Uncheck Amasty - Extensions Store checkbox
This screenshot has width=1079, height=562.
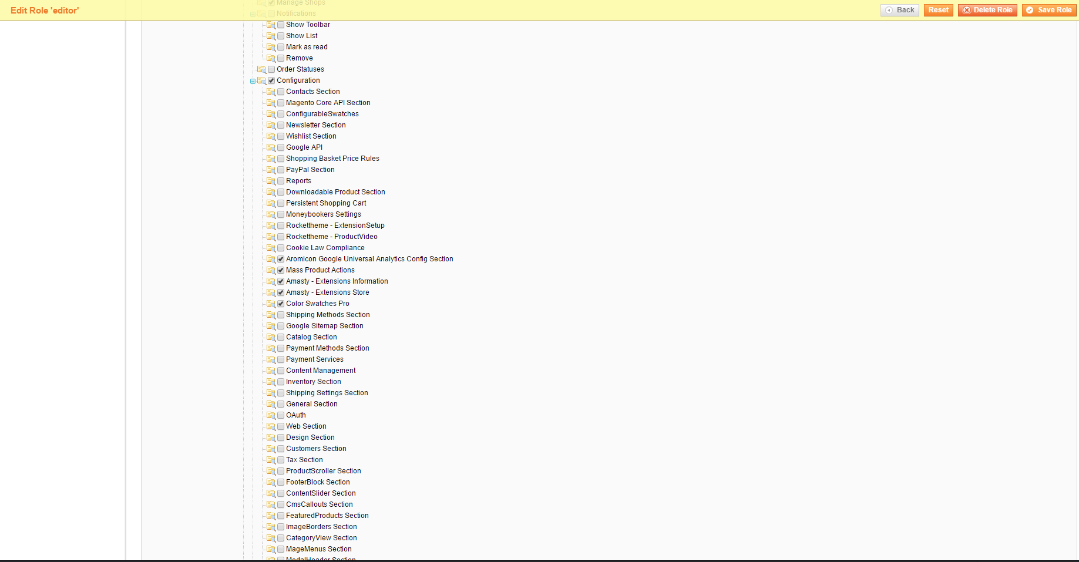(281, 292)
